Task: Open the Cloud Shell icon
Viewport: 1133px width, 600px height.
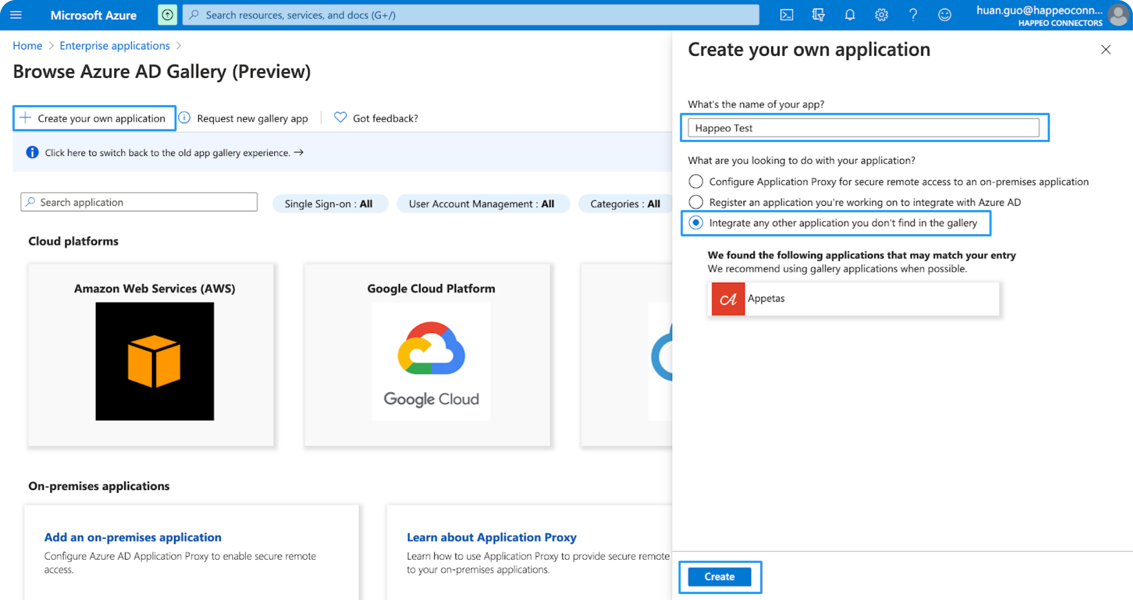Action: 786,15
